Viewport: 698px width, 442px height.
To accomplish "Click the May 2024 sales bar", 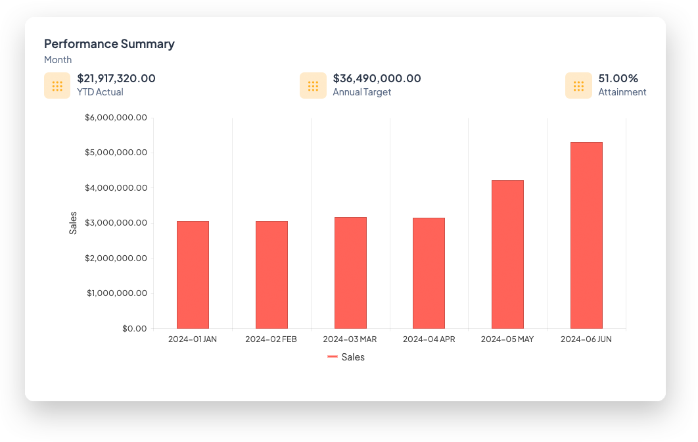I will pos(507,255).
